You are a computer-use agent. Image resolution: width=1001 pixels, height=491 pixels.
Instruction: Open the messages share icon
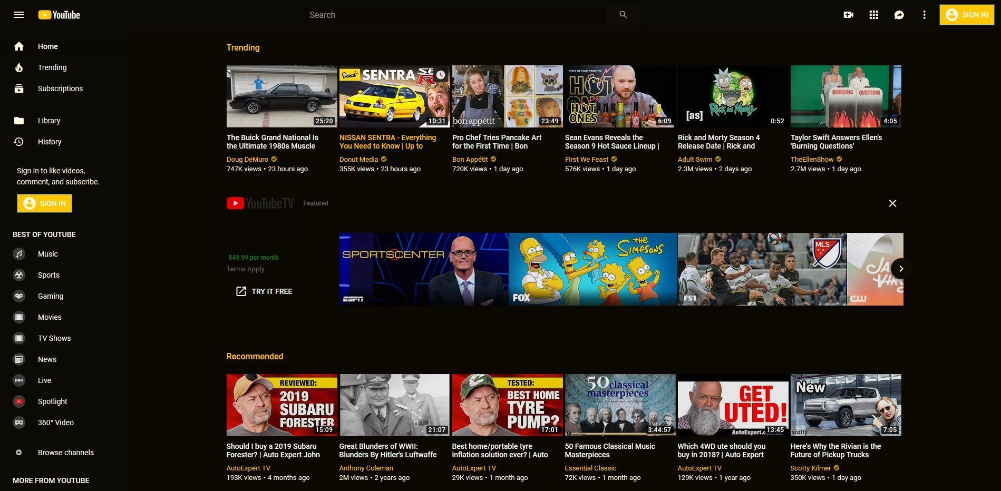coord(899,15)
